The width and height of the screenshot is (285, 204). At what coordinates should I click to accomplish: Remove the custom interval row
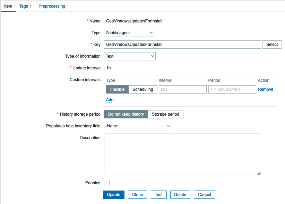pos(265,89)
